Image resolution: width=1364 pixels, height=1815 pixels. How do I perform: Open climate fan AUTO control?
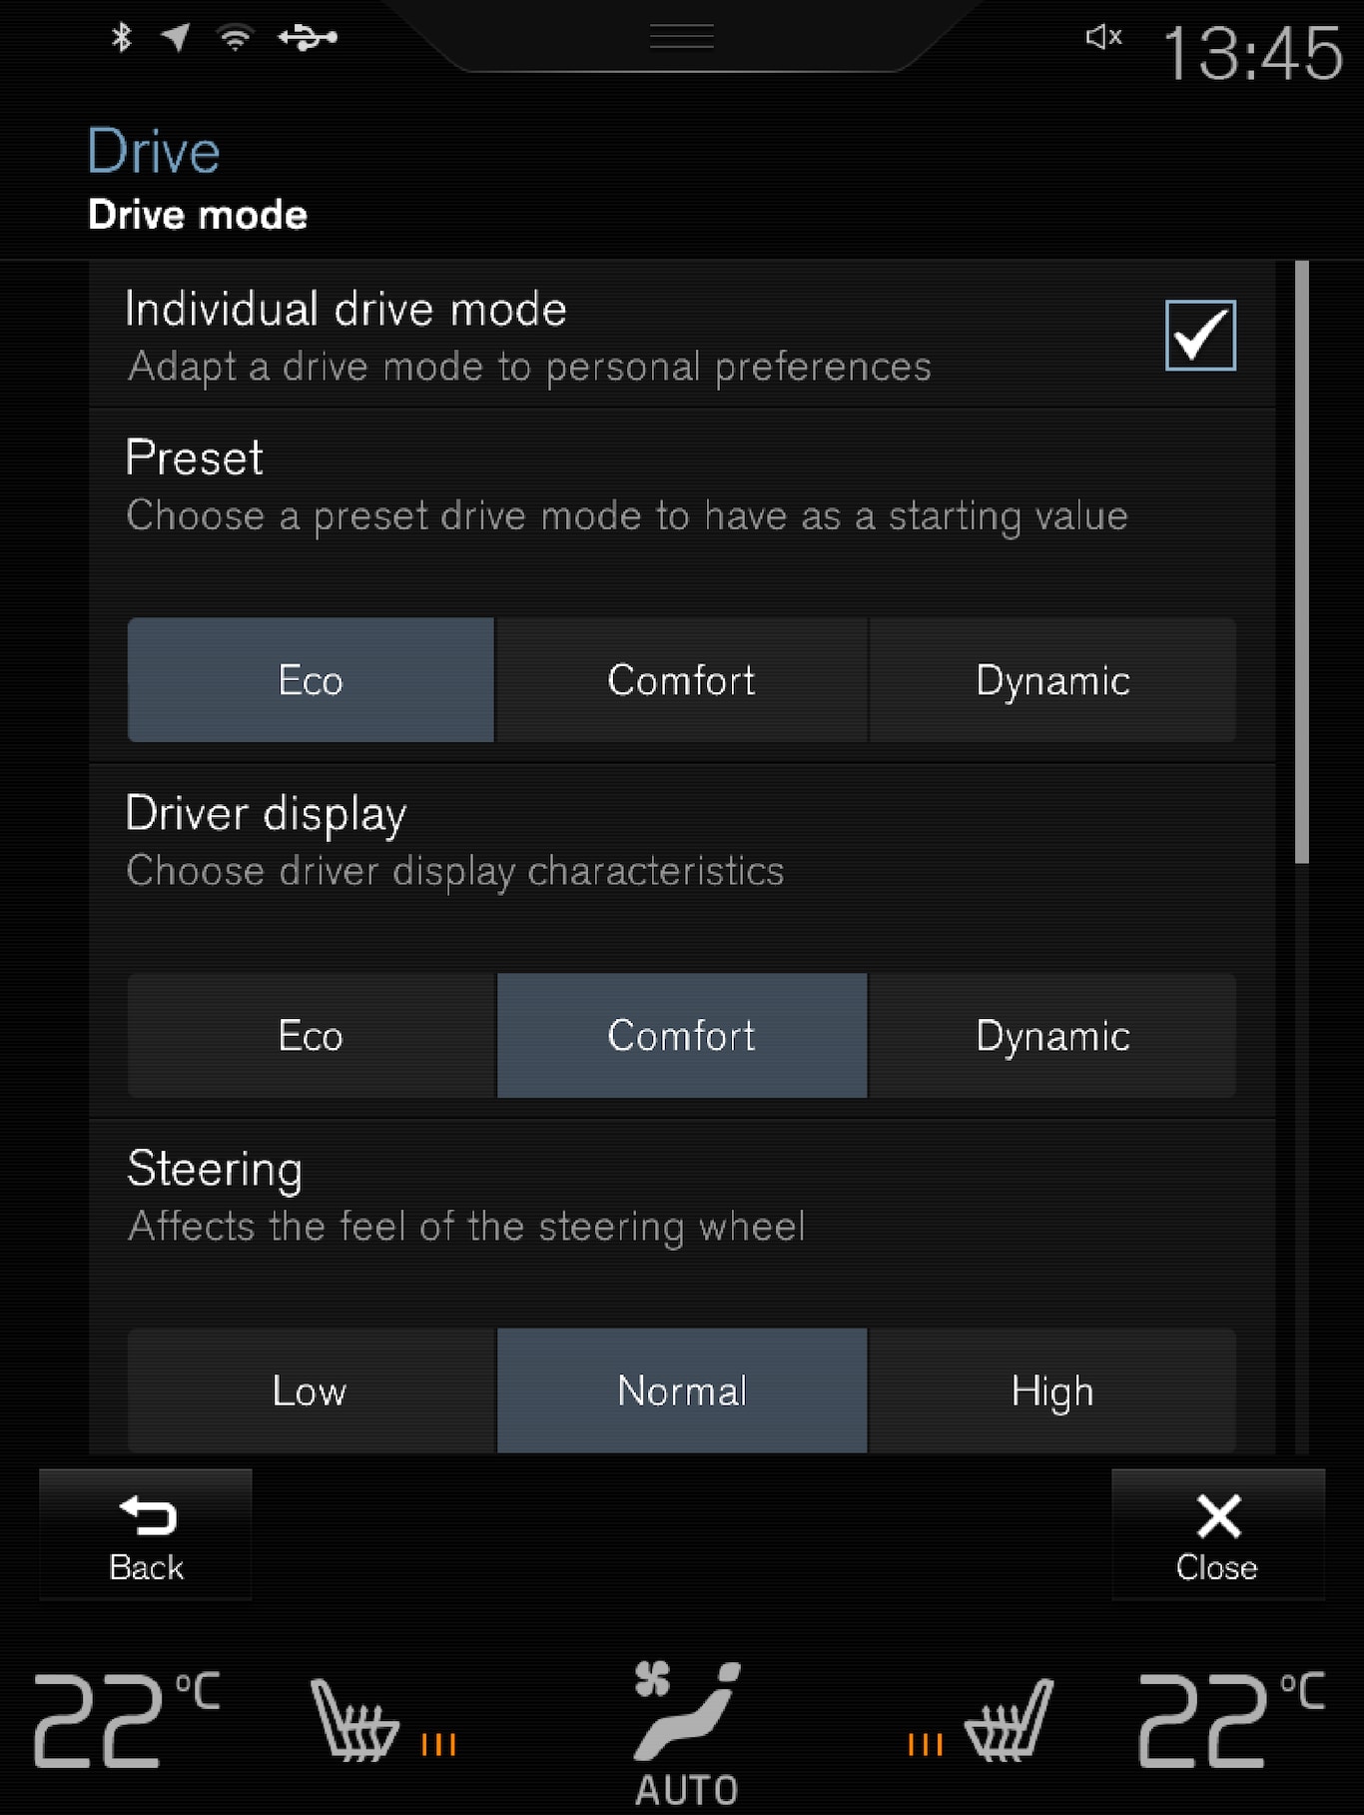point(686,1733)
